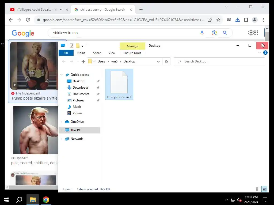This screenshot has width=274, height=205.
Task: Open the Share ribbon tab
Action: [97, 53]
